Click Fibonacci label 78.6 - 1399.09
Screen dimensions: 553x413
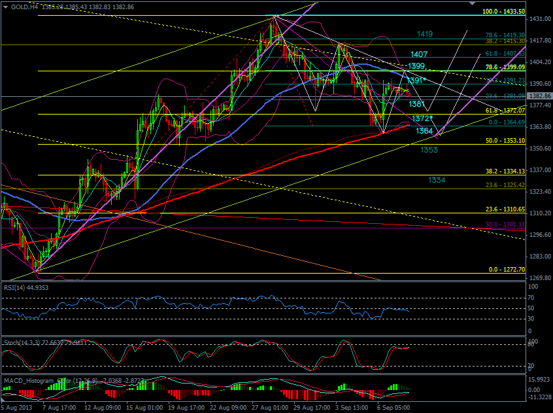505,67
